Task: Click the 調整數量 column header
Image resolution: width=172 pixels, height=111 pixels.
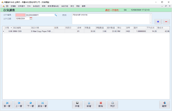Action: (101, 28)
